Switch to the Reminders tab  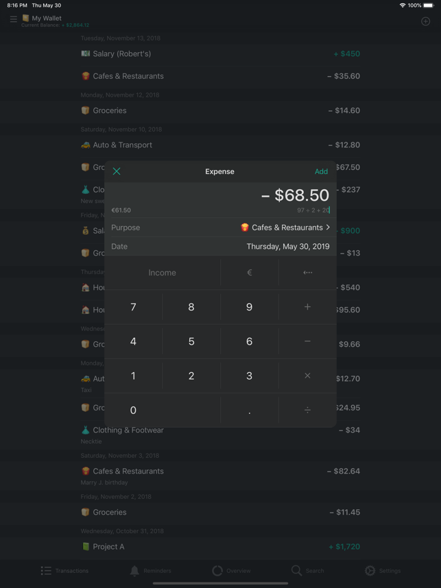pos(150,571)
